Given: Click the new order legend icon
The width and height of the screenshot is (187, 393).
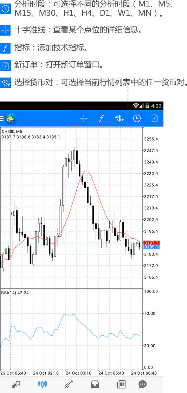Looking at the screenshot, I should [5, 66].
